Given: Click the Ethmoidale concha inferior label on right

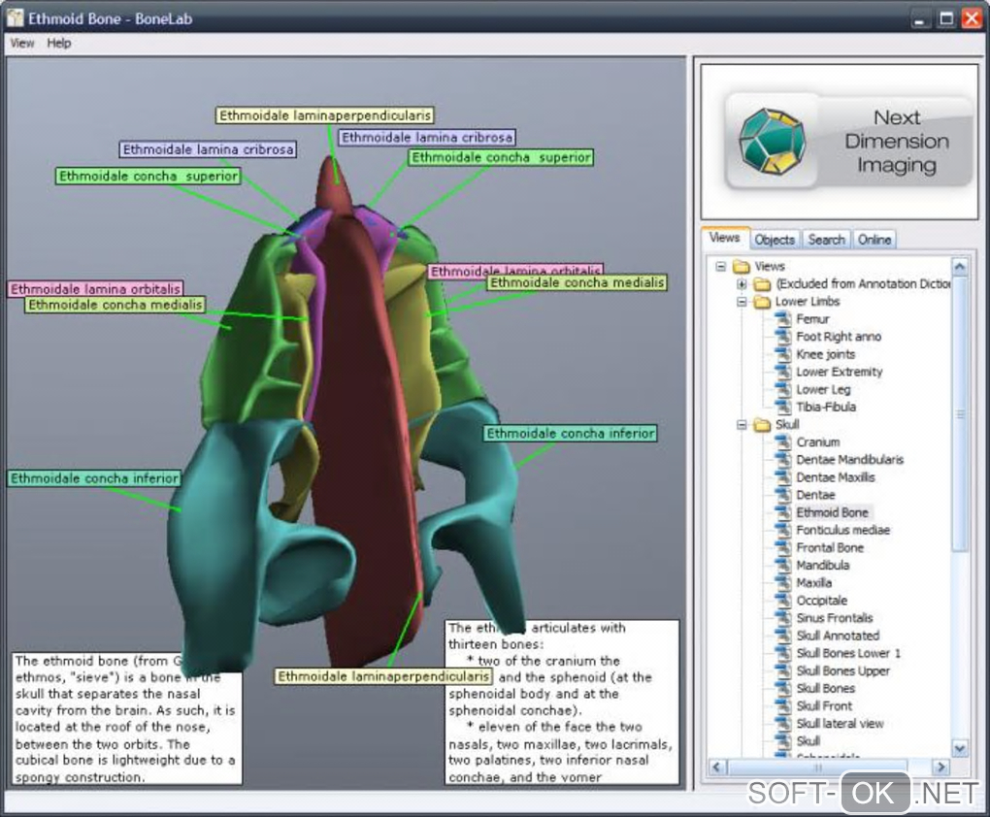Looking at the screenshot, I should point(571,434).
